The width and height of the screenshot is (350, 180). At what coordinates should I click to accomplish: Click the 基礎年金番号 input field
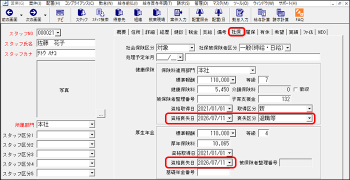(x=213, y=172)
